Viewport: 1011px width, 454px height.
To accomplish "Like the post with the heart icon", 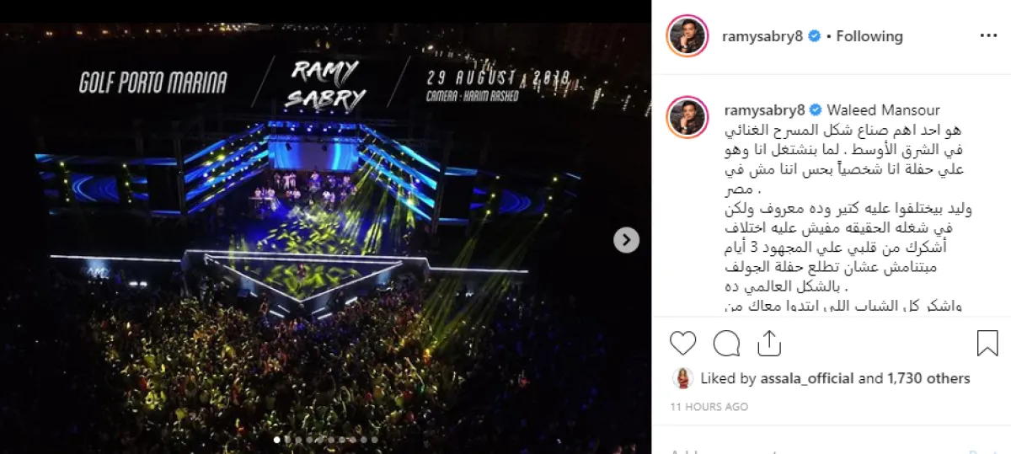I will [683, 343].
